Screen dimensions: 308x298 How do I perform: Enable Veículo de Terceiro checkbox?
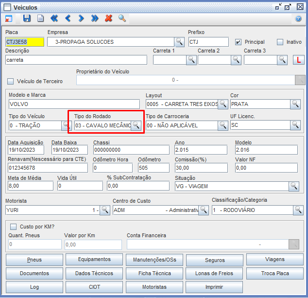click(10, 81)
